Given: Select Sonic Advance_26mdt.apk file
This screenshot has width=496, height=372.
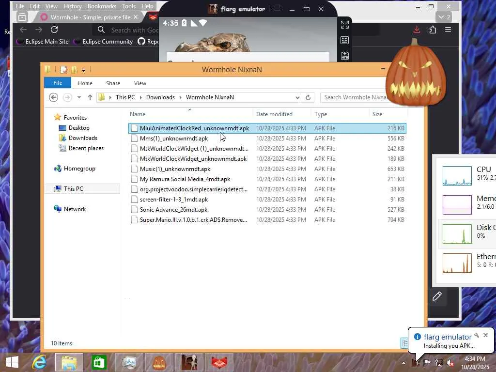Looking at the screenshot, I should pos(267,209).
